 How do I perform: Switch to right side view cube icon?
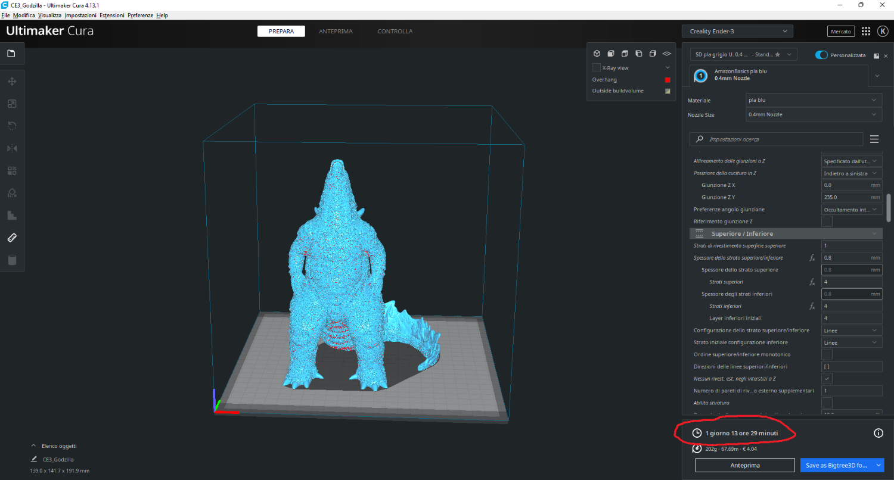(653, 54)
